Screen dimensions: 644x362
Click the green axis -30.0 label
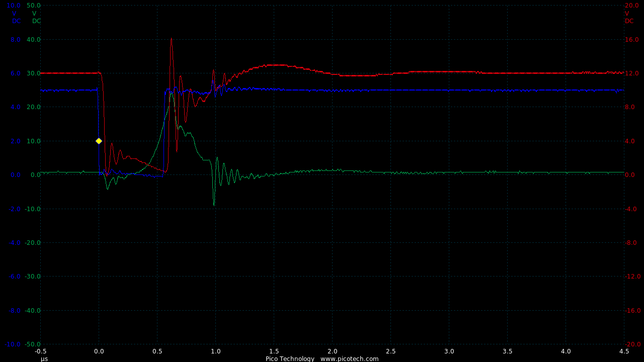[33, 277]
